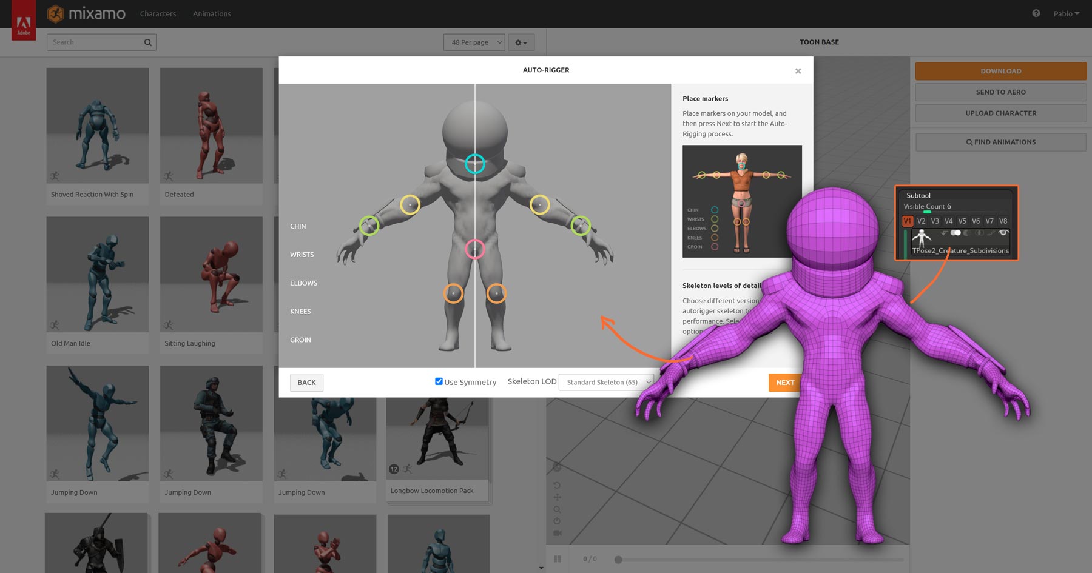Open the Characters tab
This screenshot has width=1092, height=573.
click(158, 13)
